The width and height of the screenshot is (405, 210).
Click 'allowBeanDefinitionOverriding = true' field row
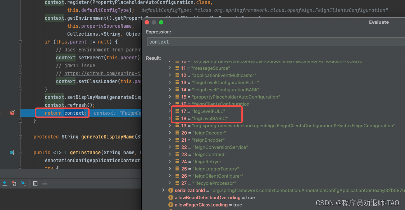coord(215,198)
